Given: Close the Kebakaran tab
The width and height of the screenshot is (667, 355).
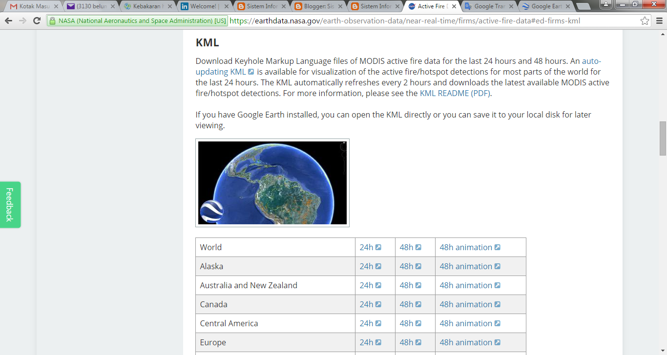Looking at the screenshot, I should (169, 7).
